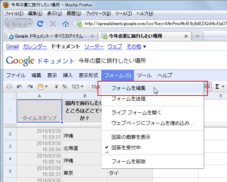This screenshot has width=227, height=182.
Task: Choose 回答の概要を表示
Action: tap(153, 137)
